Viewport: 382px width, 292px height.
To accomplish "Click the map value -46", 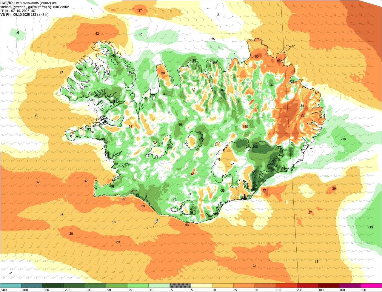I will [x=179, y=125].
